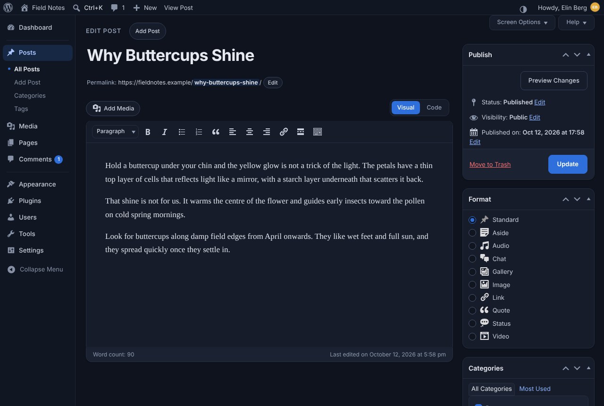This screenshot has width=604, height=406.
Task: Toggle bold formatting in editor toolbar
Action: pyautogui.click(x=148, y=132)
